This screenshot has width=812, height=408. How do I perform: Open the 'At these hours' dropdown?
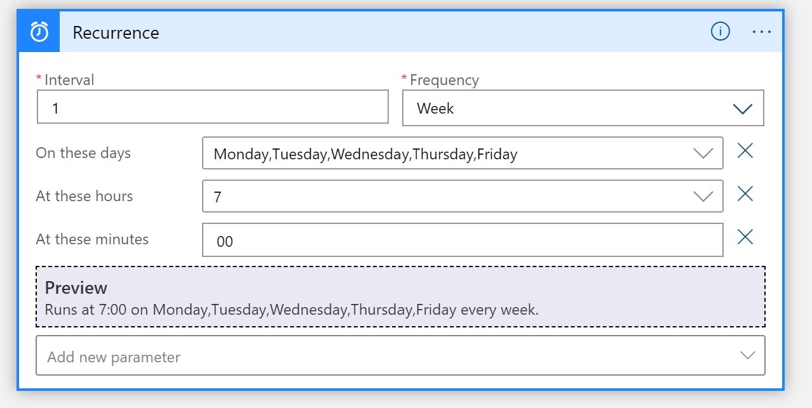[445, 197]
